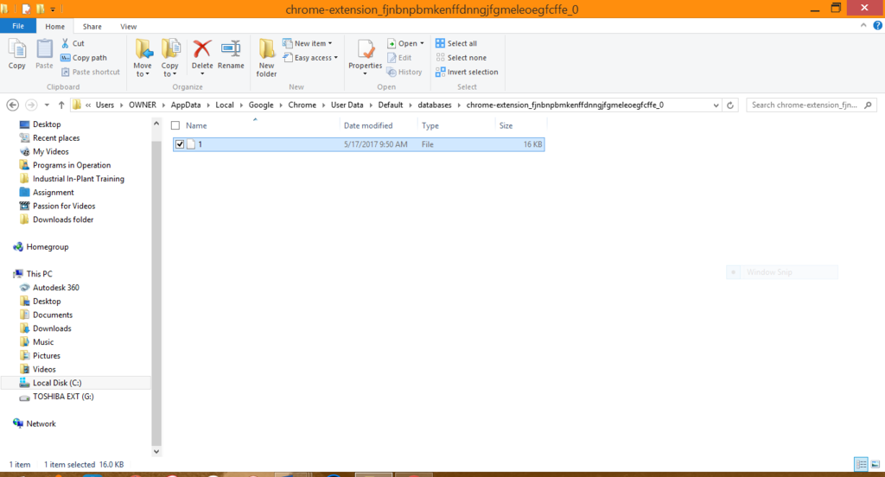Create a New folder from ribbon

pyautogui.click(x=266, y=57)
